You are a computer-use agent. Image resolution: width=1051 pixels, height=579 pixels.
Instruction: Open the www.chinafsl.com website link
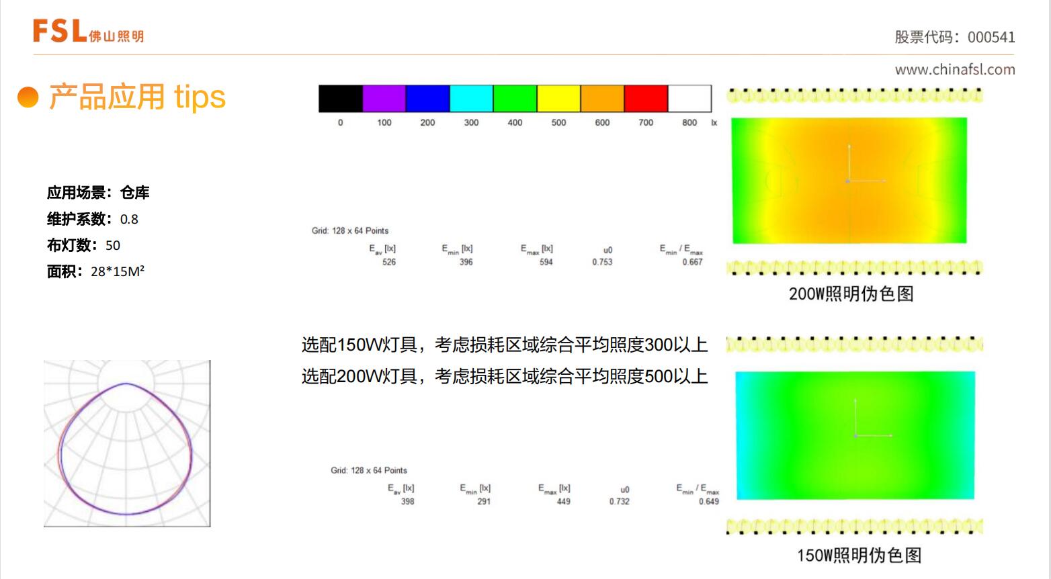coord(954,69)
